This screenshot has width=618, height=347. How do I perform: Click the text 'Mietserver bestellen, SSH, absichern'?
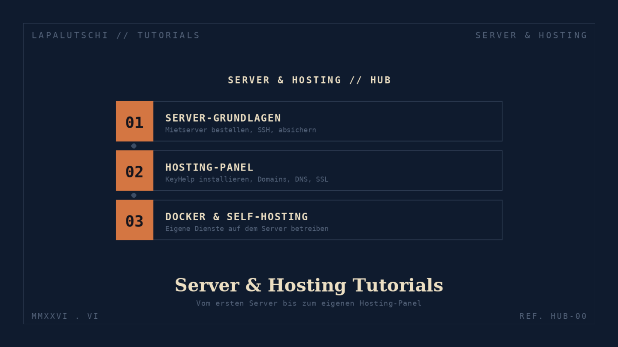click(x=241, y=130)
